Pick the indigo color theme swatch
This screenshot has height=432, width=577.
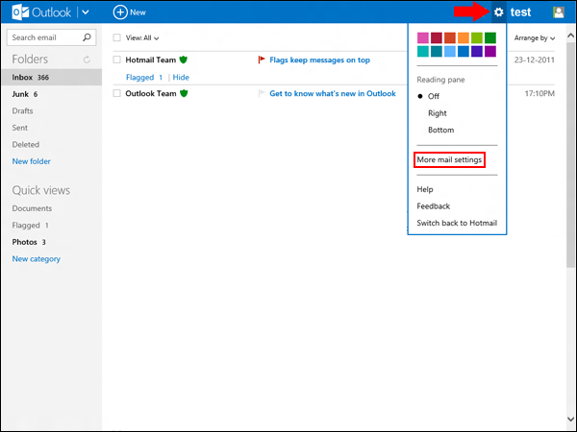pyautogui.click(x=477, y=51)
